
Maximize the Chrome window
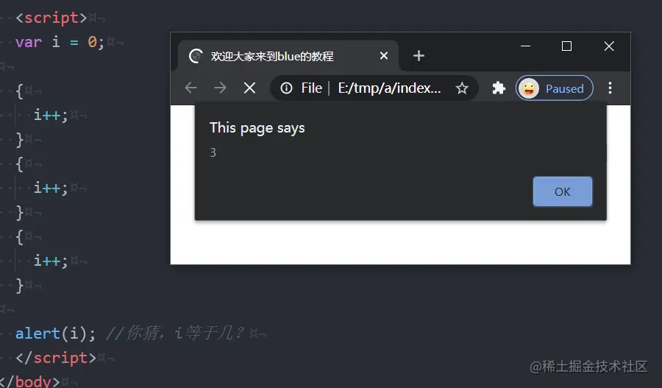[x=566, y=46]
